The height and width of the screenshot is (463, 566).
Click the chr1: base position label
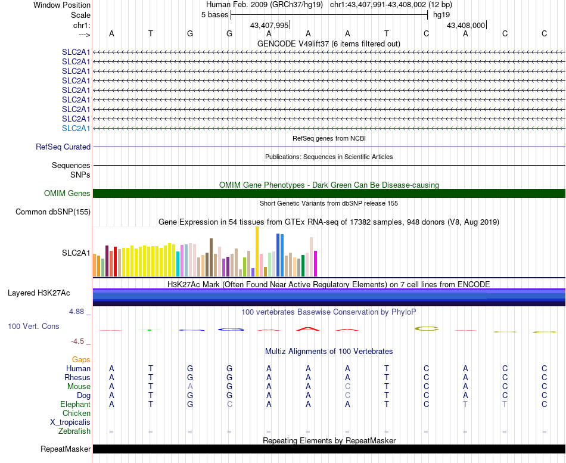(82, 25)
